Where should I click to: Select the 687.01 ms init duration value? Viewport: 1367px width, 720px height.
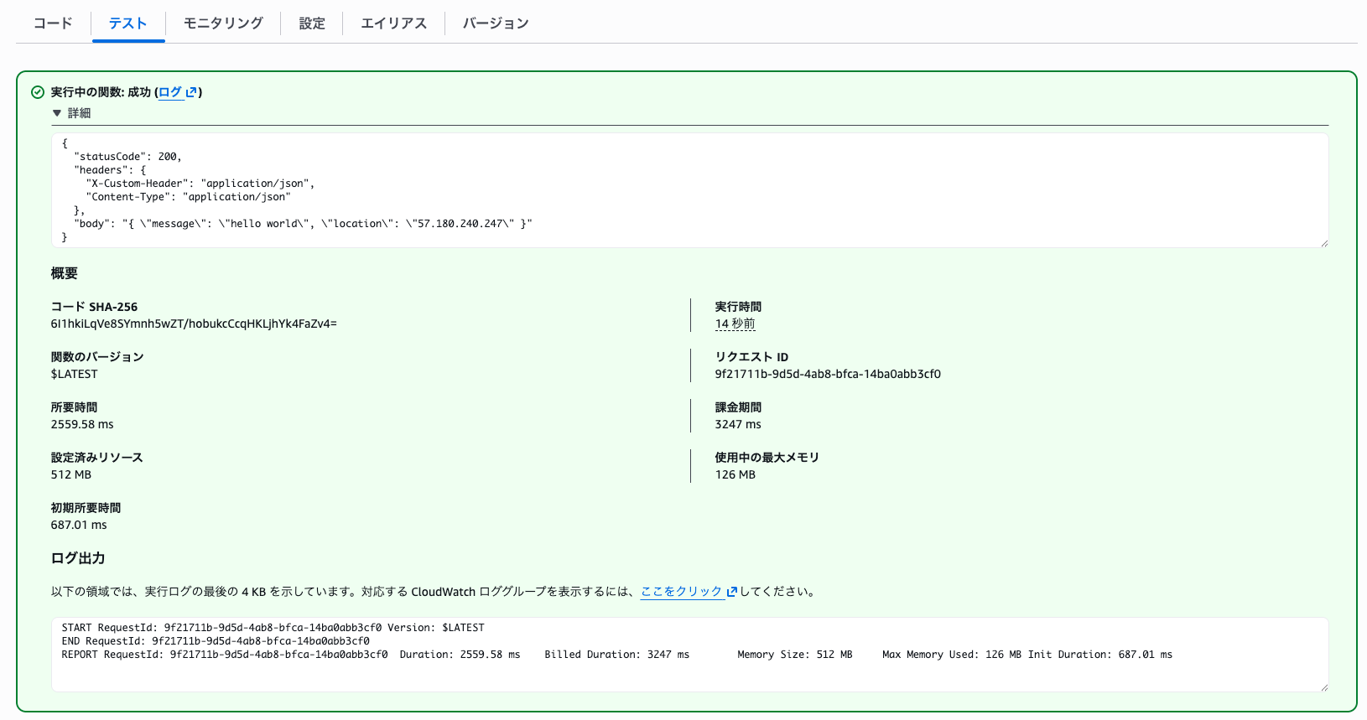(79, 525)
